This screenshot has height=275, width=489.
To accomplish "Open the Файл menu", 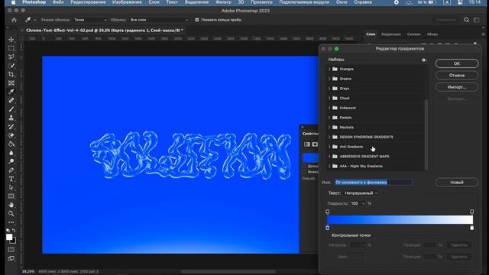I will (58, 2).
